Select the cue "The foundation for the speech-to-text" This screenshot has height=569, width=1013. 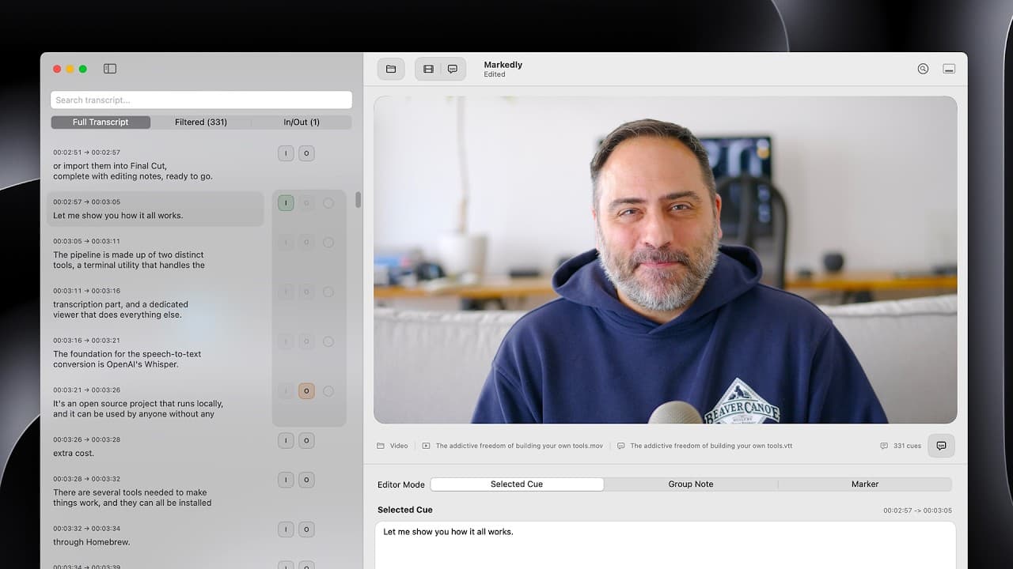pyautogui.click(x=155, y=352)
